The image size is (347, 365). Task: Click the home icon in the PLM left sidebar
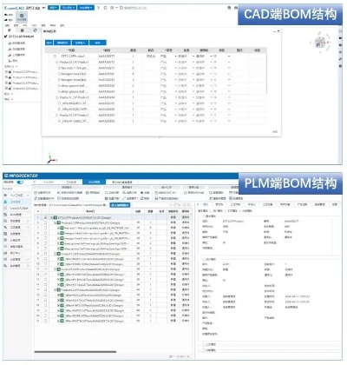[5, 195]
